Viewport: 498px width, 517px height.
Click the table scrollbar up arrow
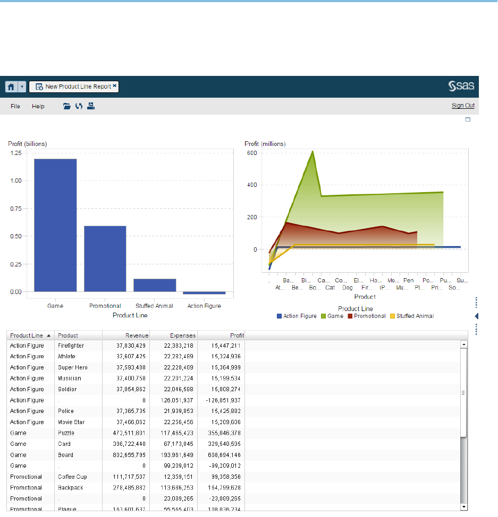pos(463,344)
